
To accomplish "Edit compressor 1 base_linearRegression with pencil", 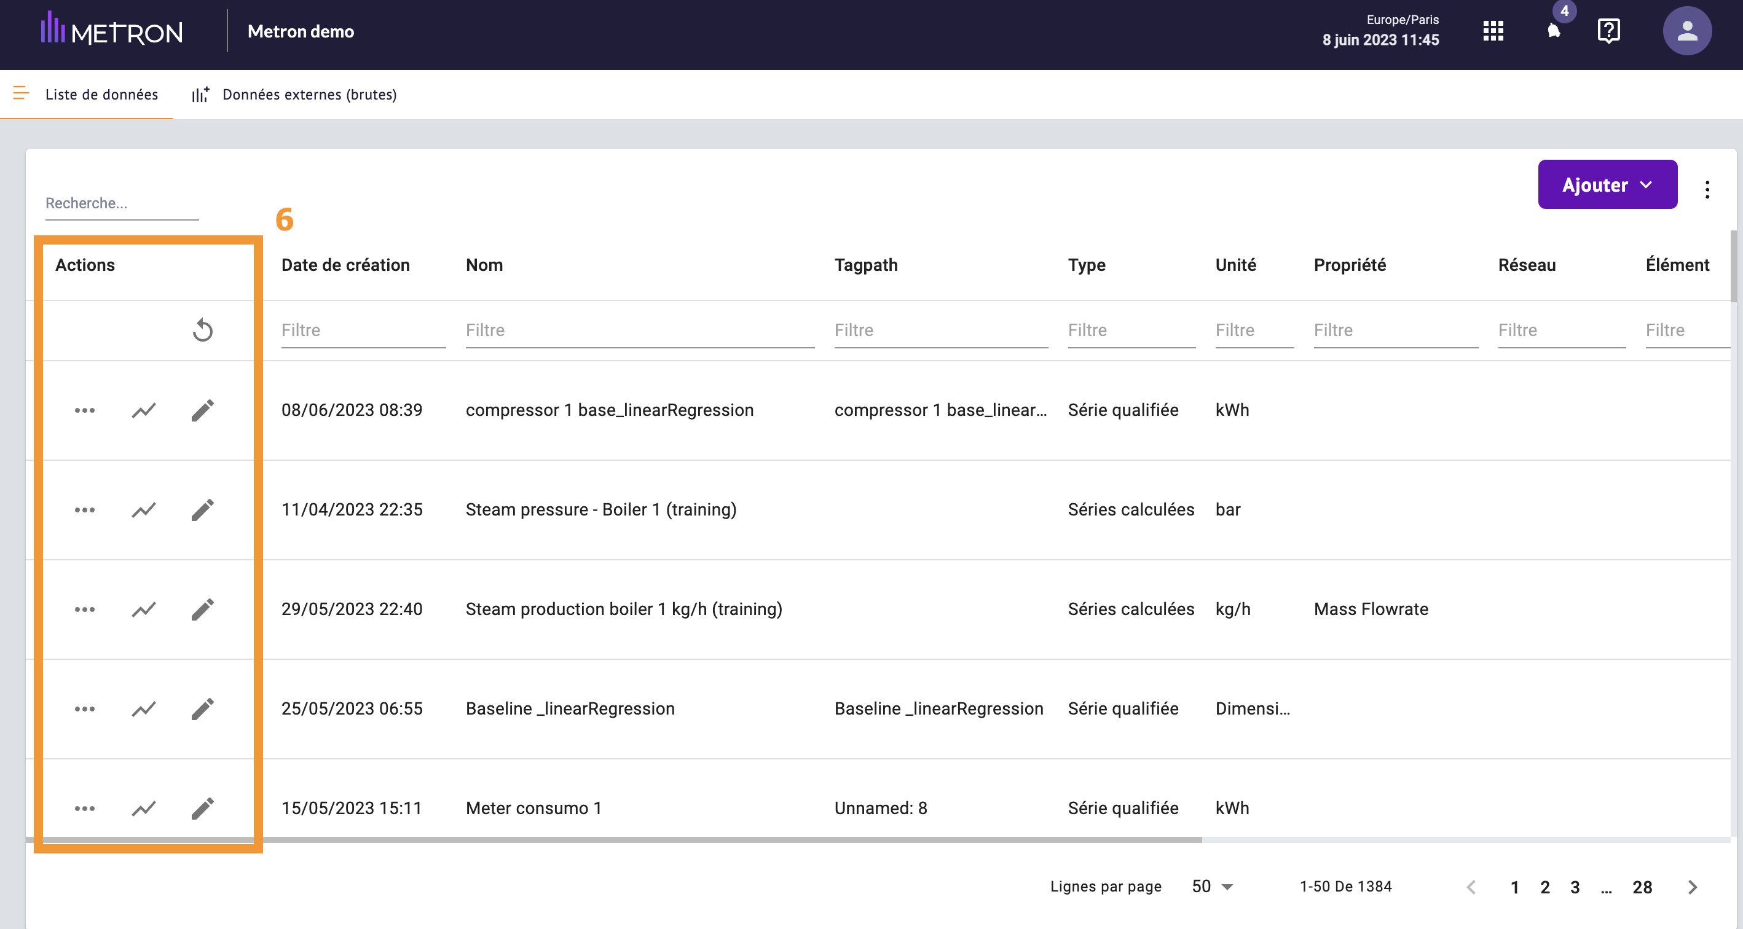I will 202,410.
